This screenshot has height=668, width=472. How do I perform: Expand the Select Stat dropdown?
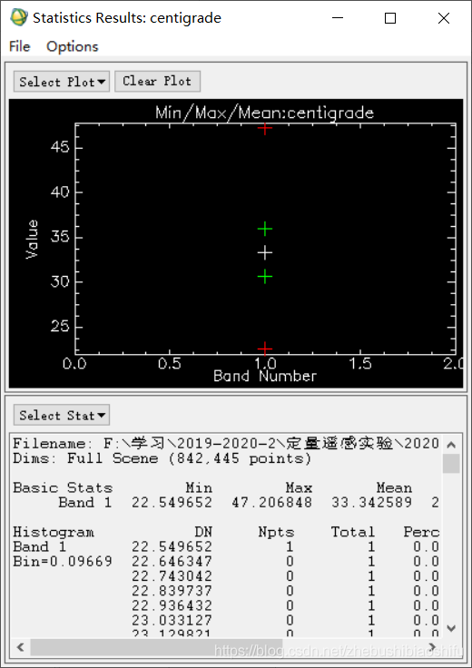tap(62, 415)
